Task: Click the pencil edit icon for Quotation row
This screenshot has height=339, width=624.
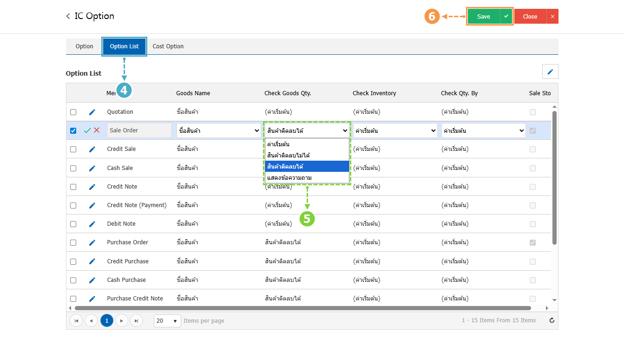Action: (92, 112)
